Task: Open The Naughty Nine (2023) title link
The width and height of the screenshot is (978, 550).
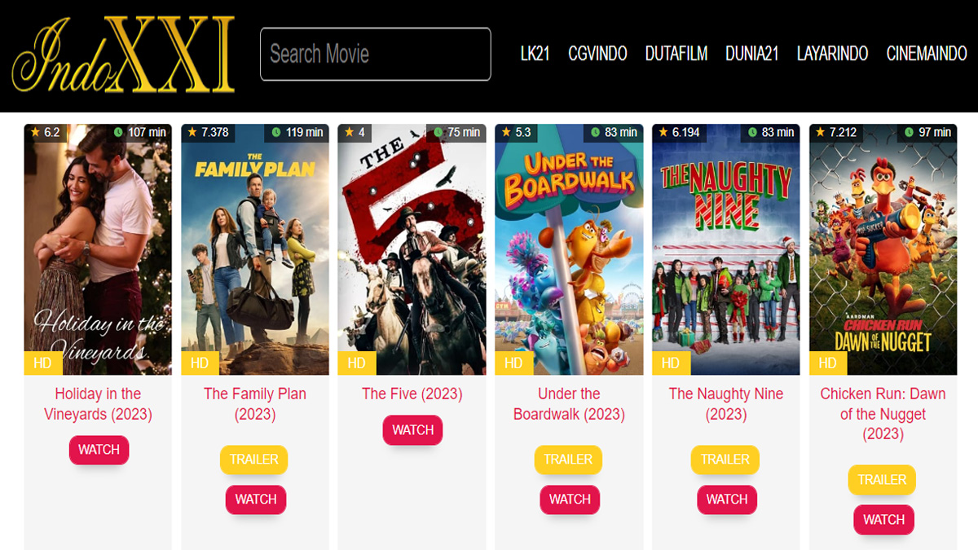Action: point(726,404)
